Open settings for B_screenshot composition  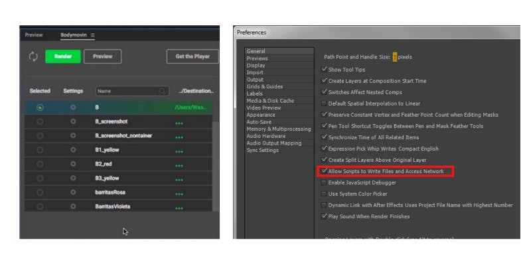73,121
